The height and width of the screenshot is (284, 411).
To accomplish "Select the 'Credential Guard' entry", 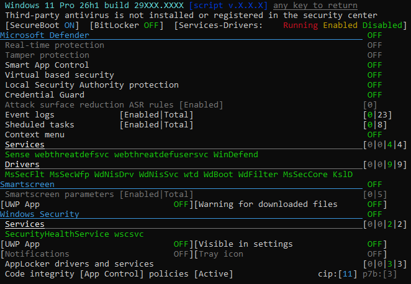I will pyautogui.click(x=45, y=94).
